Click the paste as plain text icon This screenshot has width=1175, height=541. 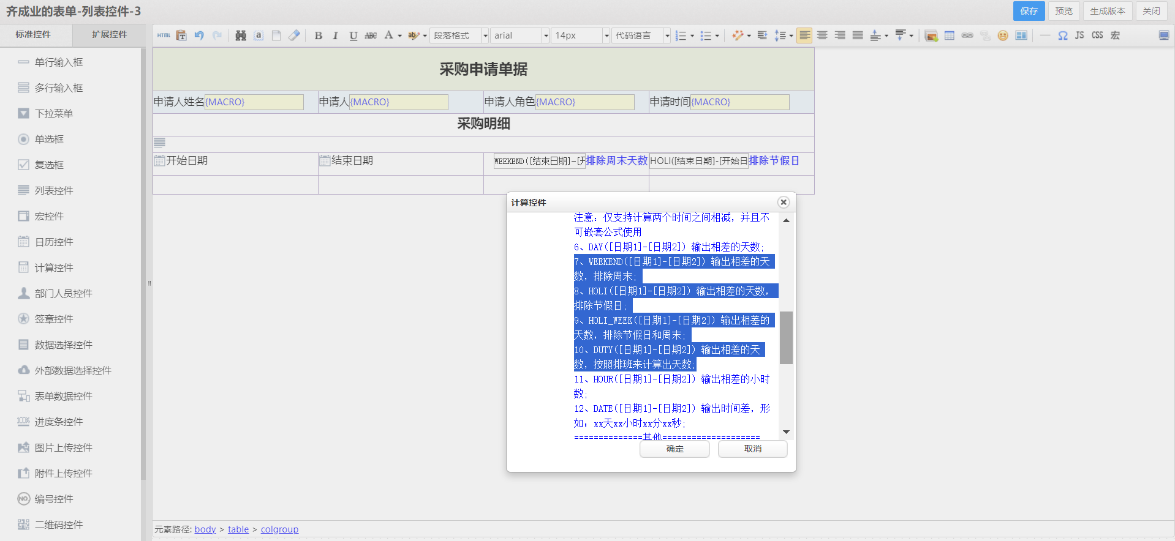(x=181, y=35)
